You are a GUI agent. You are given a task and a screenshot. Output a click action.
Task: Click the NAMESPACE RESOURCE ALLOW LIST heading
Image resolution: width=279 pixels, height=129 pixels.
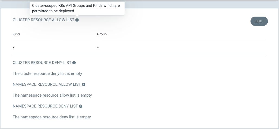coord(47,84)
